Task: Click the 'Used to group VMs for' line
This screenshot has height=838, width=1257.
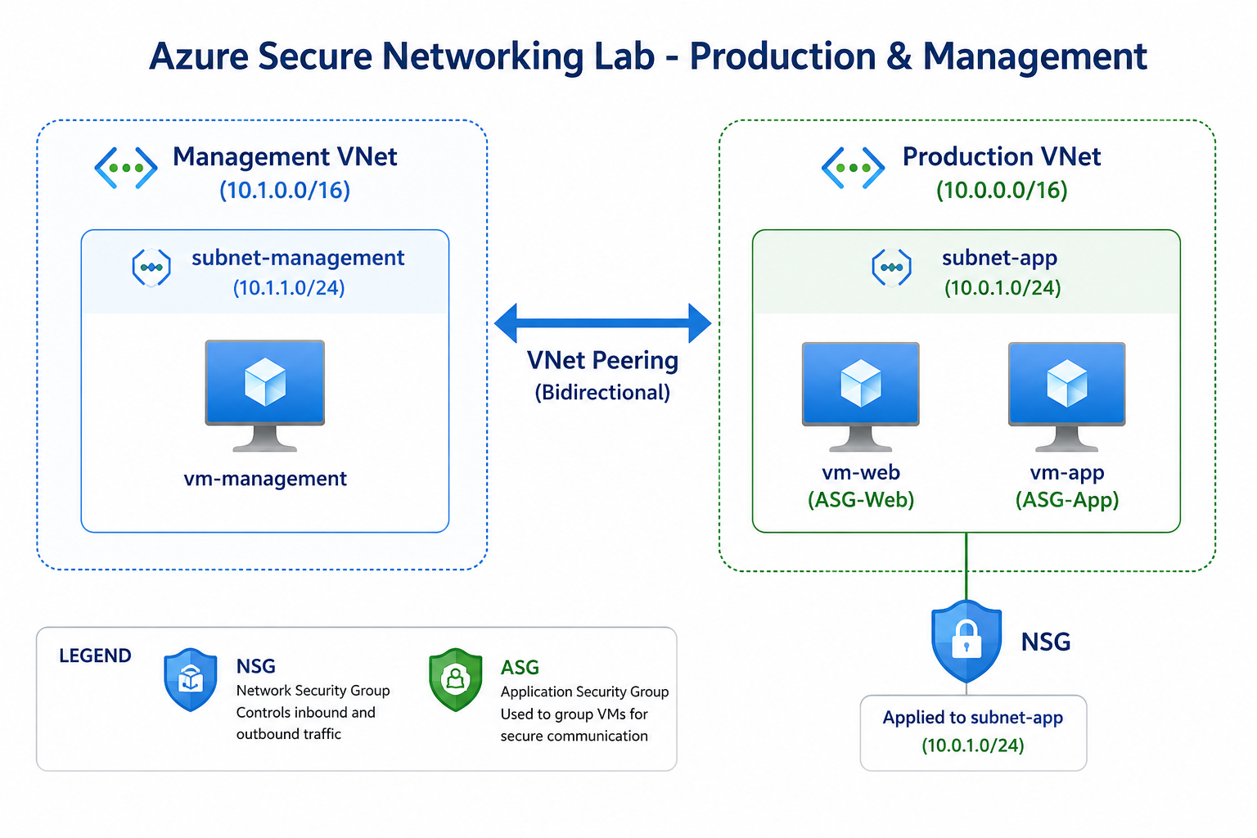Action: 574,714
